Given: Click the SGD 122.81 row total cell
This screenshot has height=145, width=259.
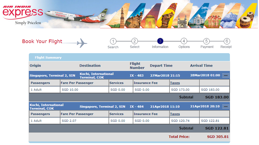Looking at the screenshot, I should pyautogui.click(x=214, y=121).
